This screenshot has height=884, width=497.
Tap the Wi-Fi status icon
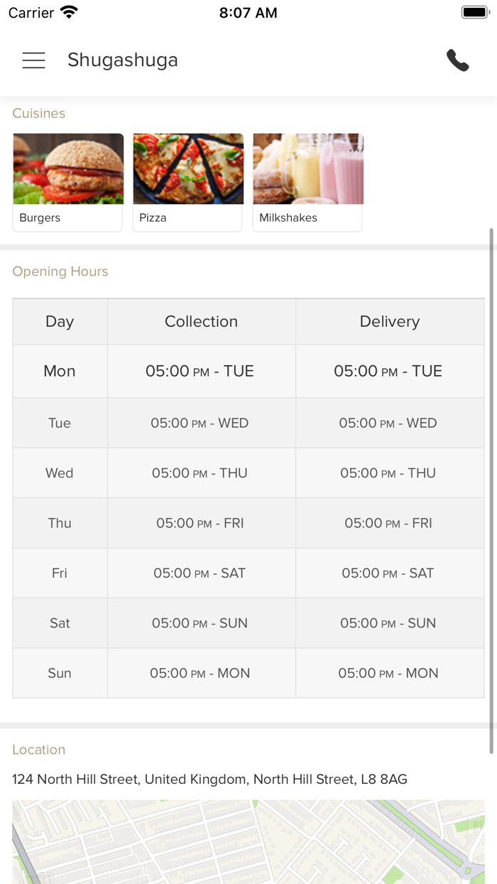[69, 13]
